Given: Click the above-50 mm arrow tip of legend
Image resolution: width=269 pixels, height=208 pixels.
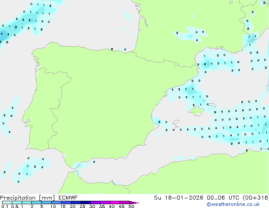Looking at the screenshot, I should tap(134, 202).
